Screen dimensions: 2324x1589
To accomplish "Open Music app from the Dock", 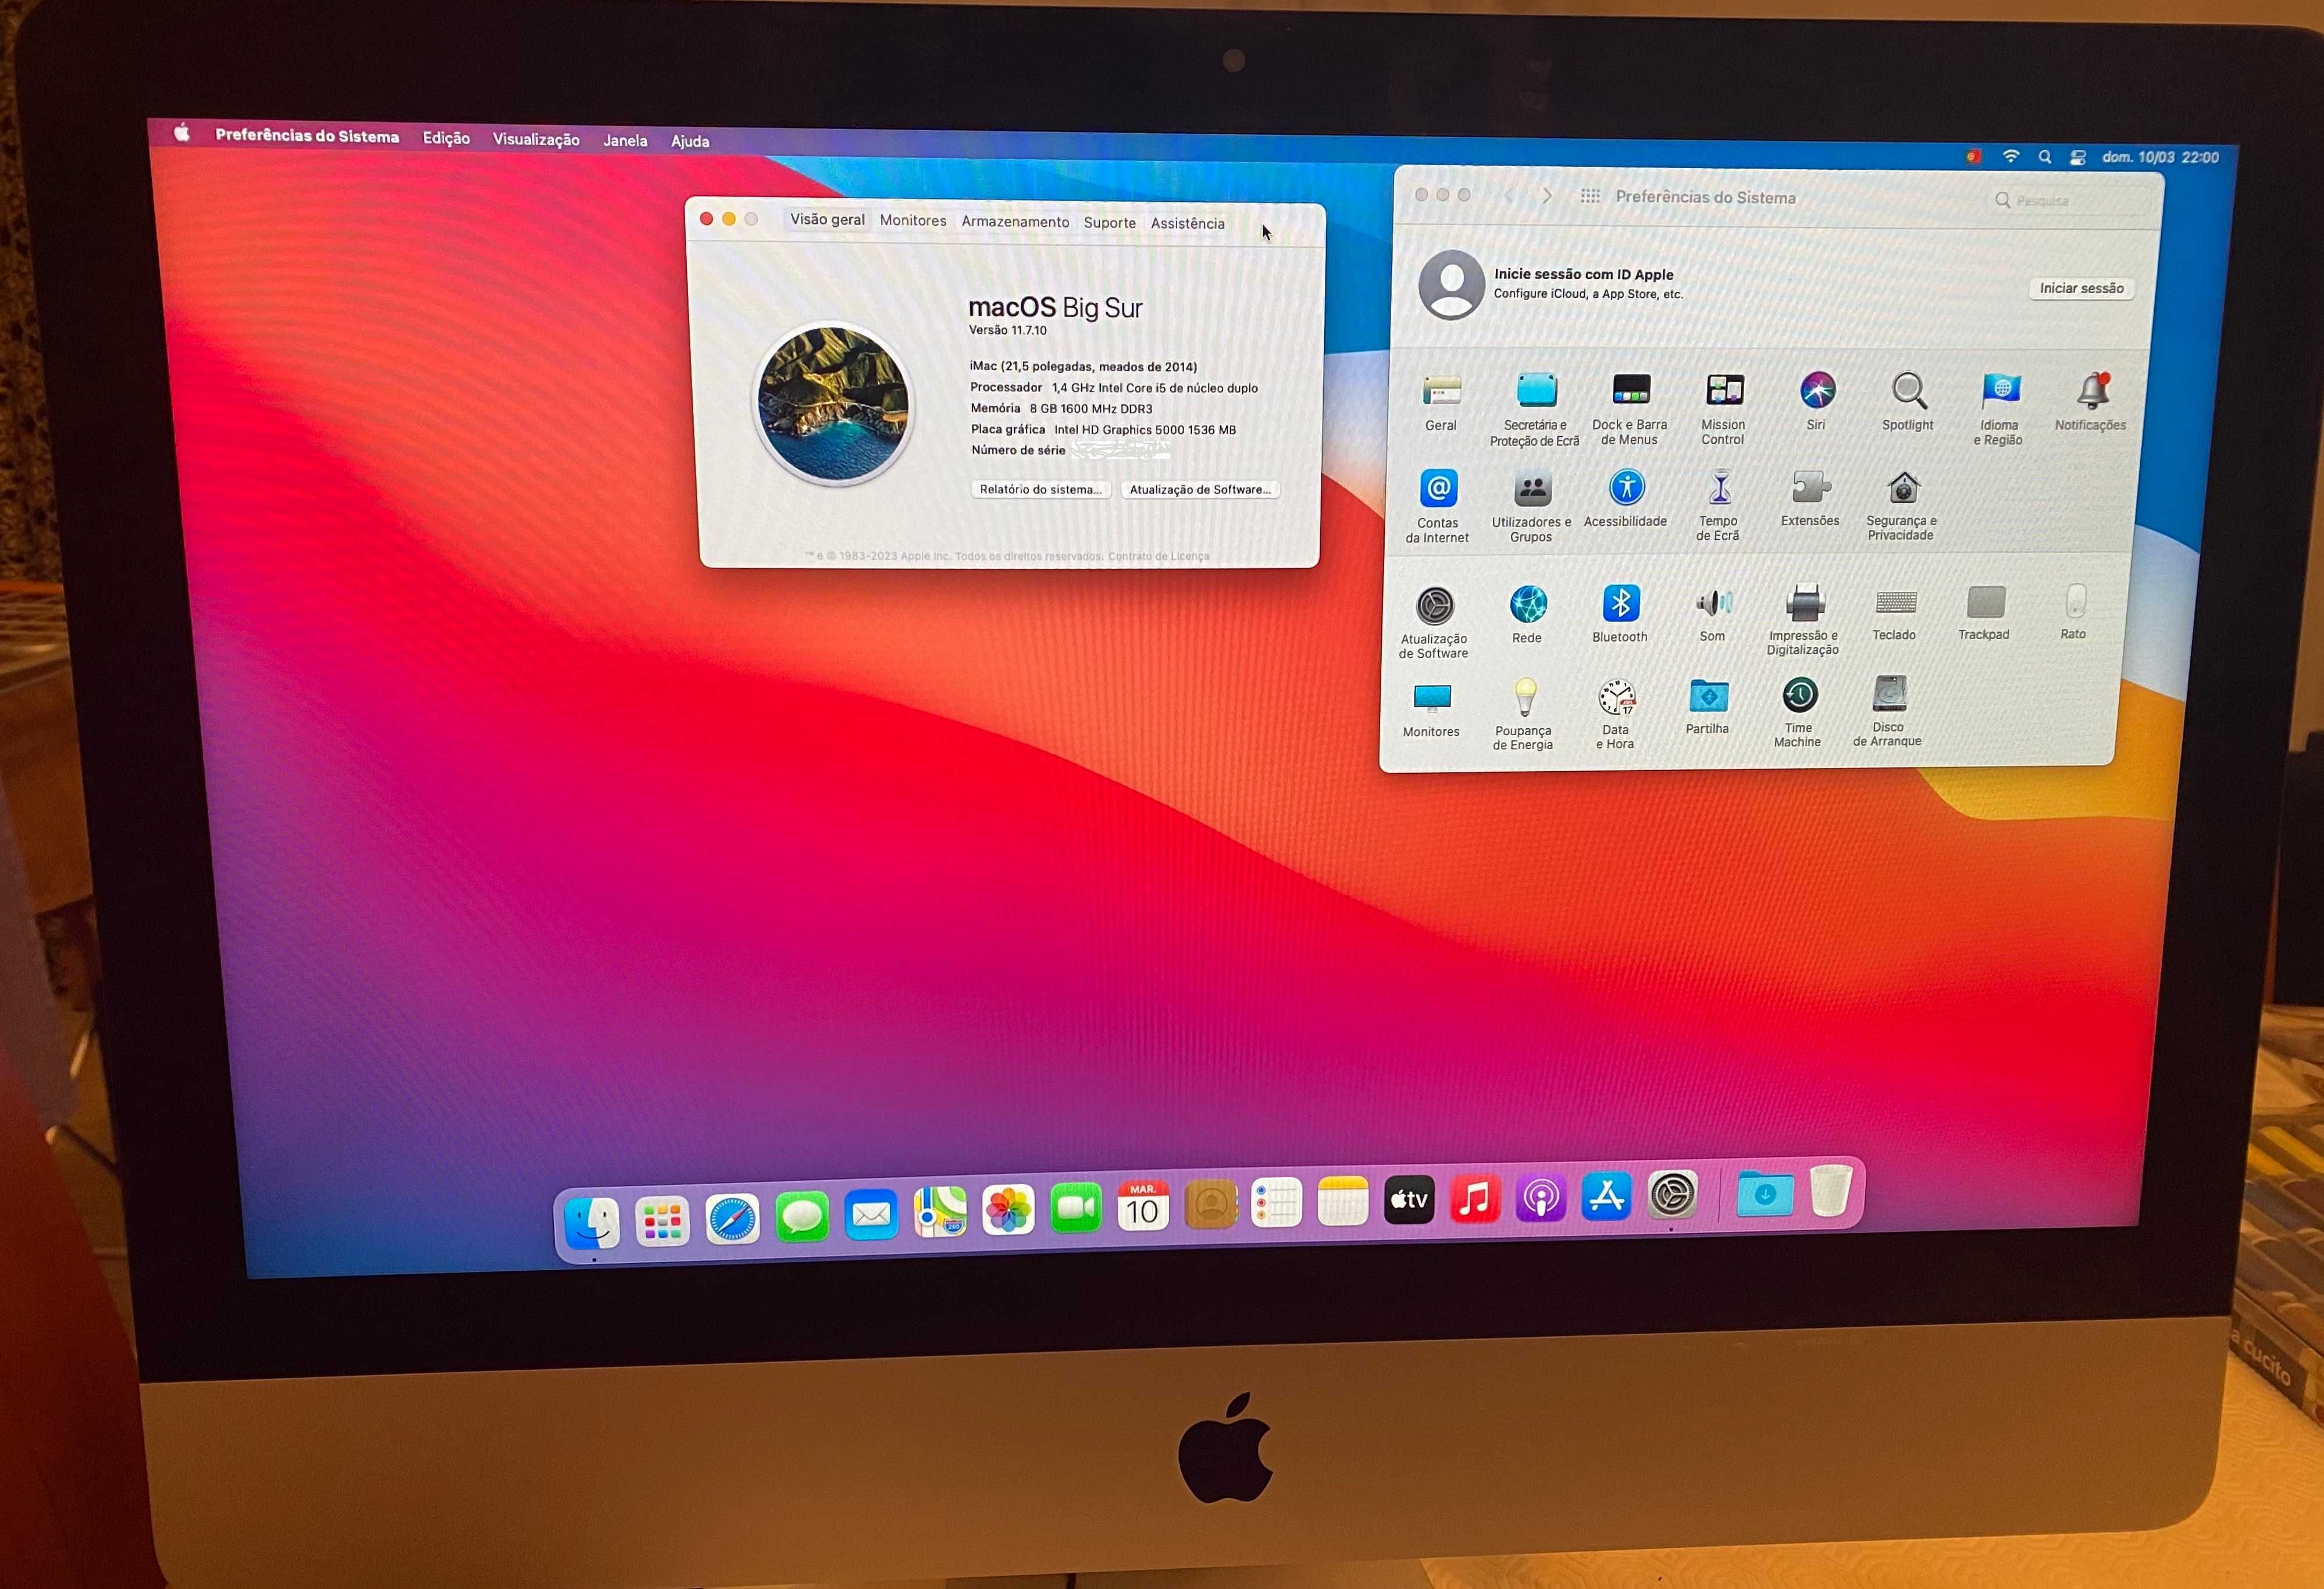I will (1475, 1198).
